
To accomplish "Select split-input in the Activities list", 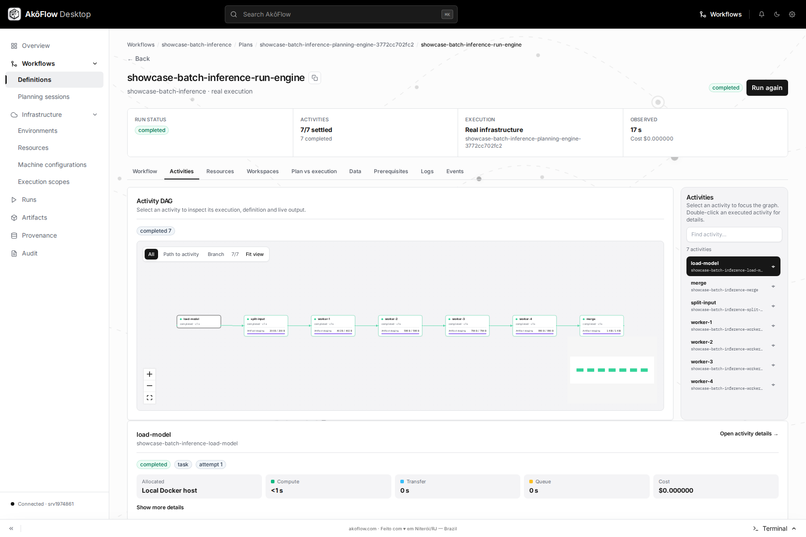I will click(733, 306).
